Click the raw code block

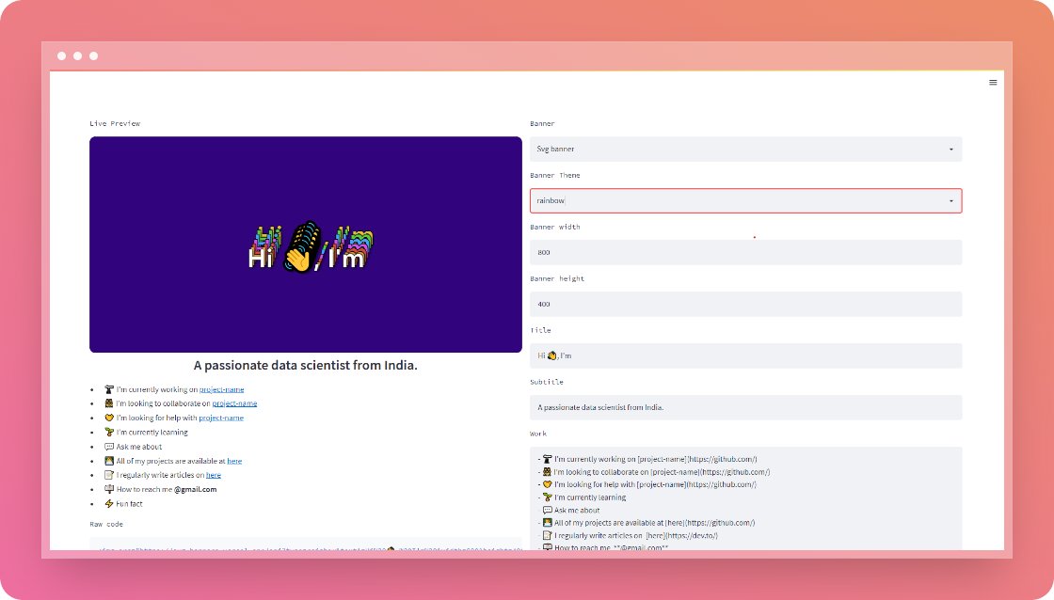point(306,545)
